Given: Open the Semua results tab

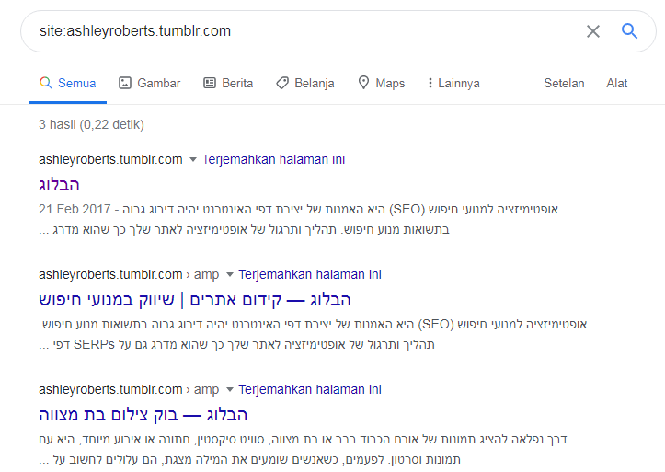Looking at the screenshot, I should (68, 83).
